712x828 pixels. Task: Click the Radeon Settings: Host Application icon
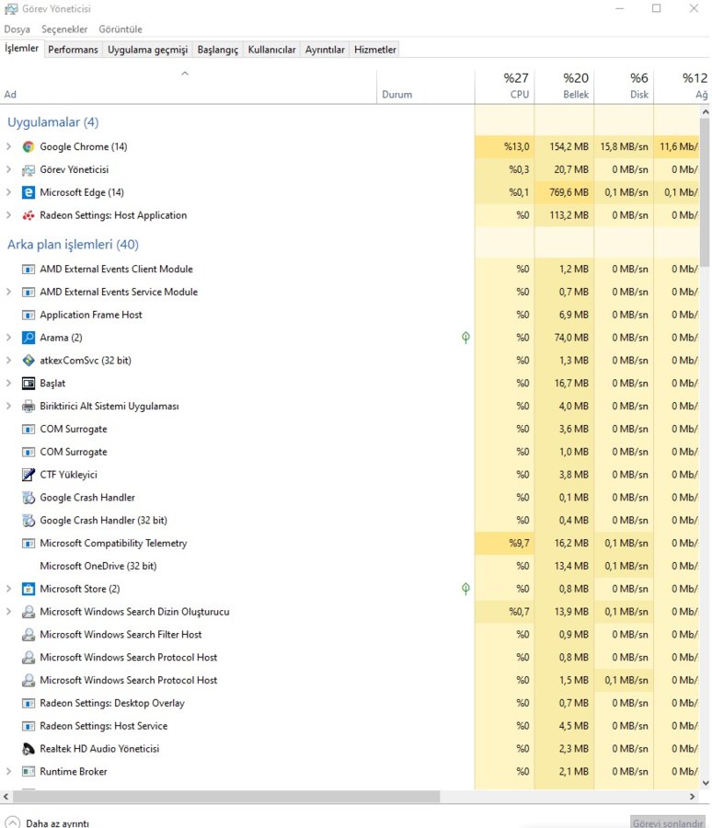[29, 215]
